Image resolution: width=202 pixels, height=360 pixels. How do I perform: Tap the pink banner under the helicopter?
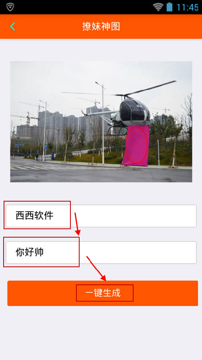136,146
